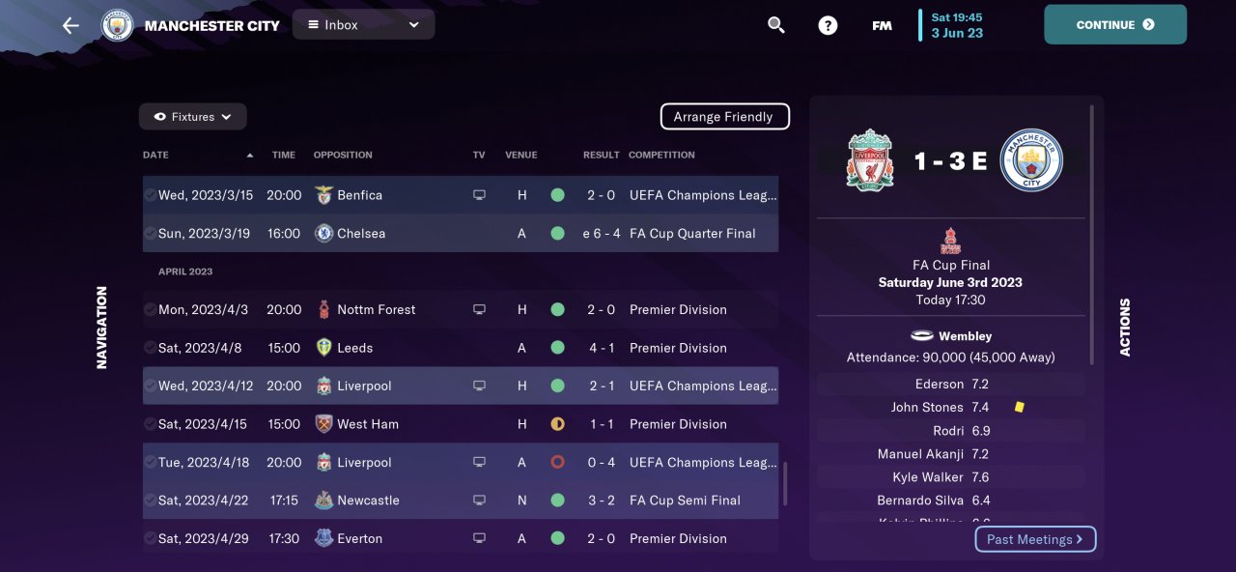Image resolution: width=1236 pixels, height=572 pixels.
Task: Click the TV icon on Benfica row
Action: pyautogui.click(x=479, y=195)
